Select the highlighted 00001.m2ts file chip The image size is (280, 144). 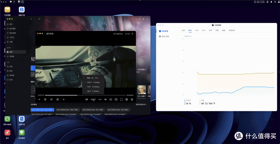coord(42,110)
